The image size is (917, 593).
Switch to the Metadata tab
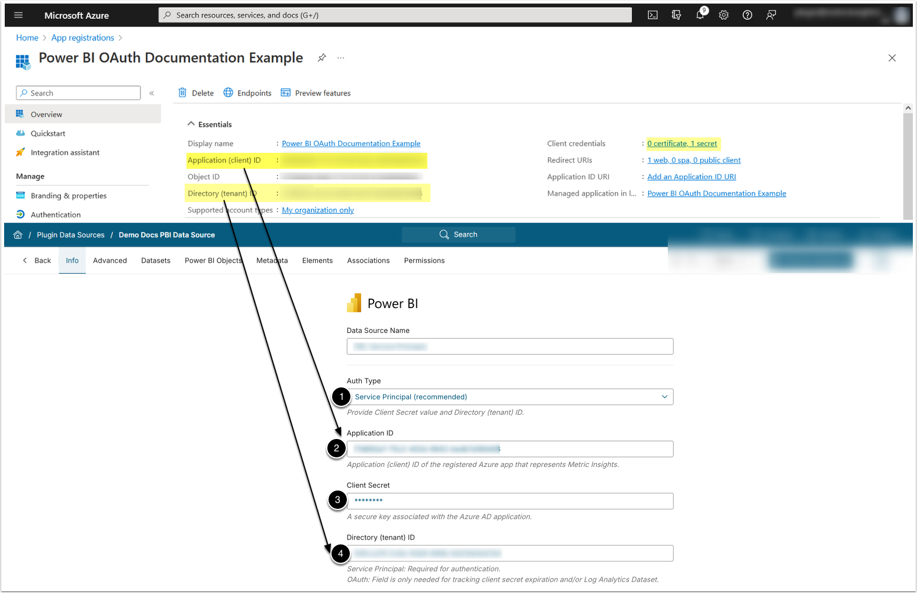[272, 261]
